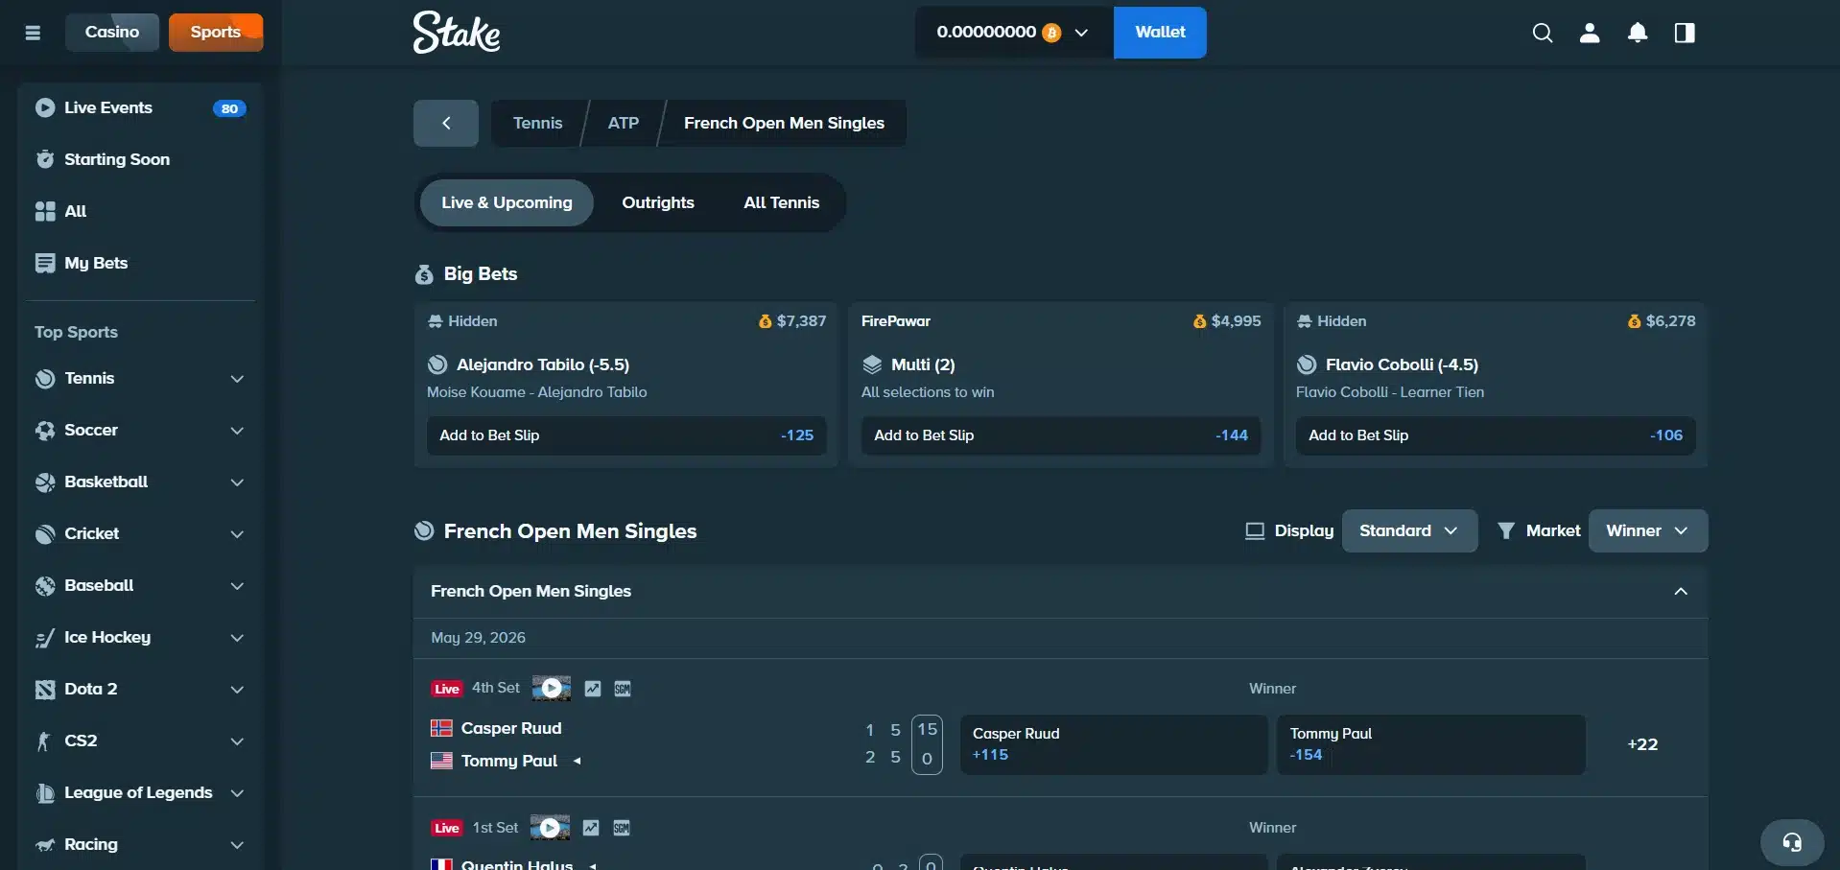Image resolution: width=1840 pixels, height=870 pixels.
Task: Open live stream video for Ruud vs Paul
Action: (x=552, y=688)
